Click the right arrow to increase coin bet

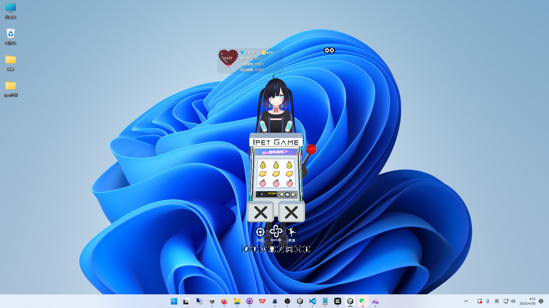294,195
